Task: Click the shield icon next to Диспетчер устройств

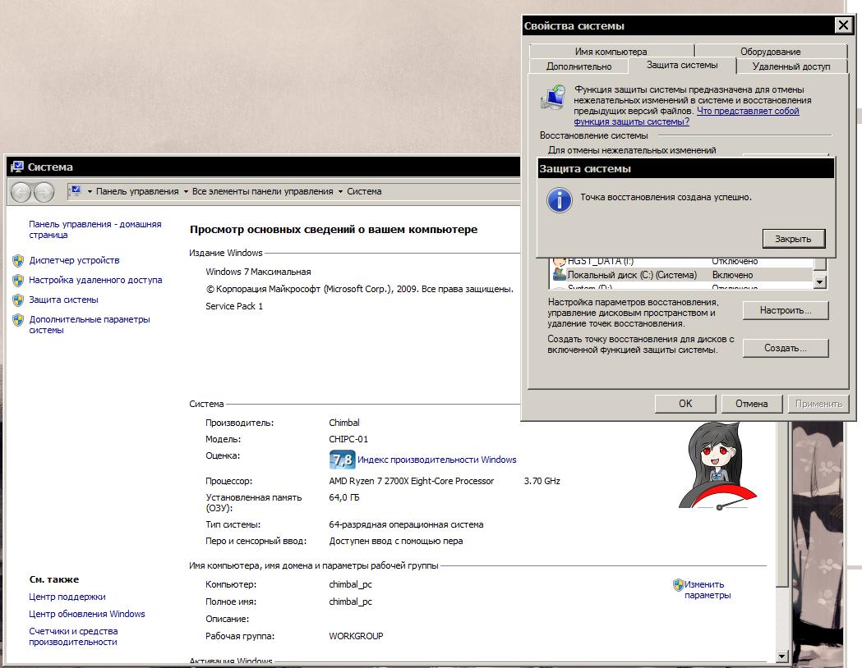Action: [18, 261]
